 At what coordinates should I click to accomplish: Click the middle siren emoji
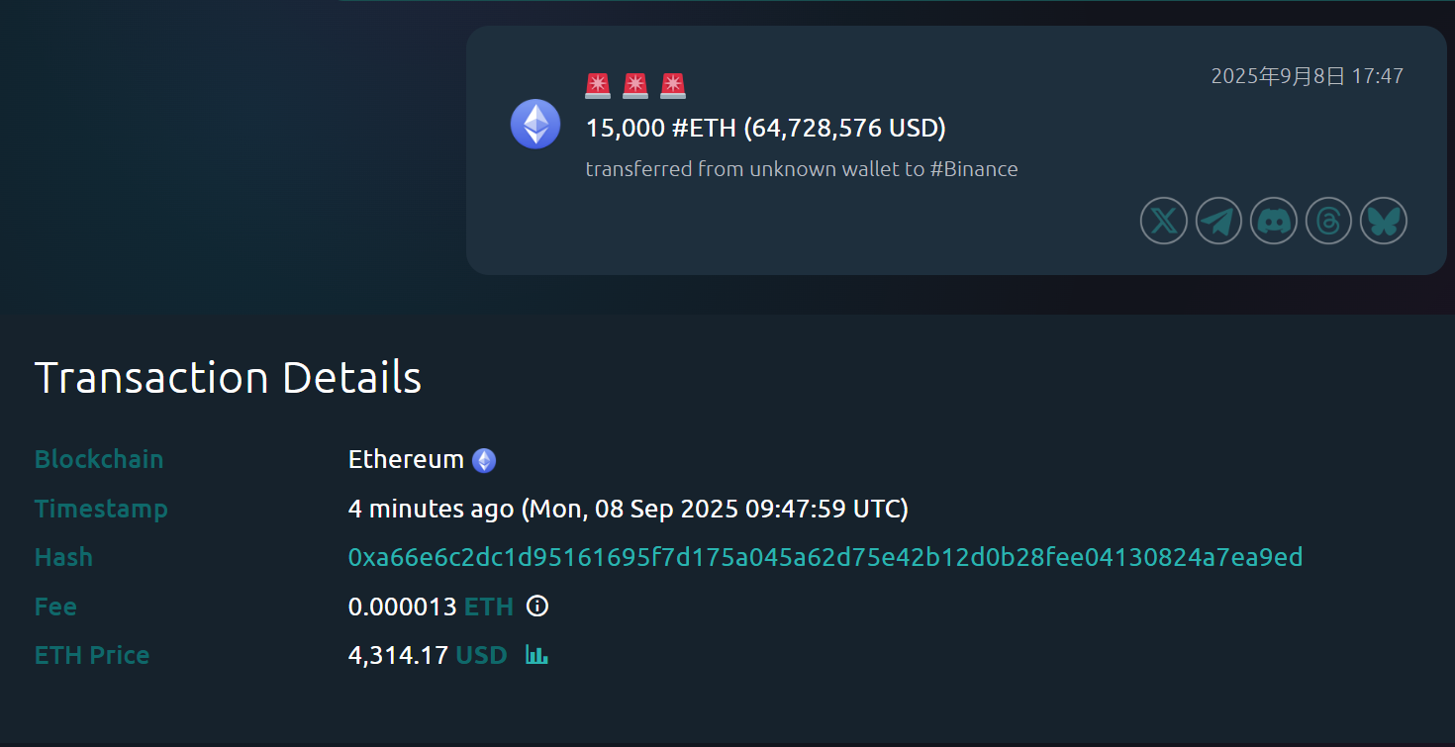635,85
